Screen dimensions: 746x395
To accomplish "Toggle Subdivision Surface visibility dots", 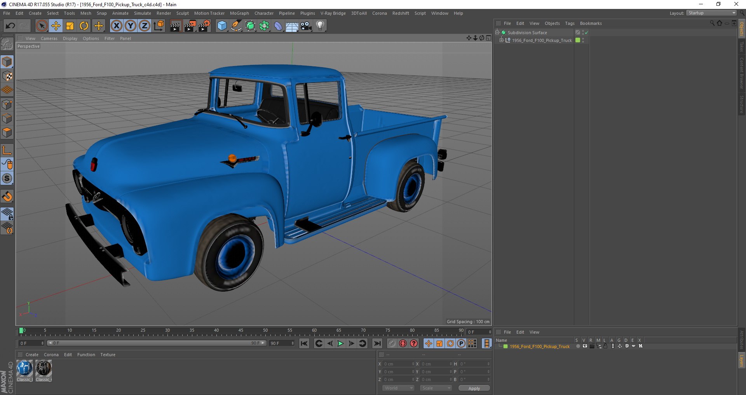I will click(583, 33).
